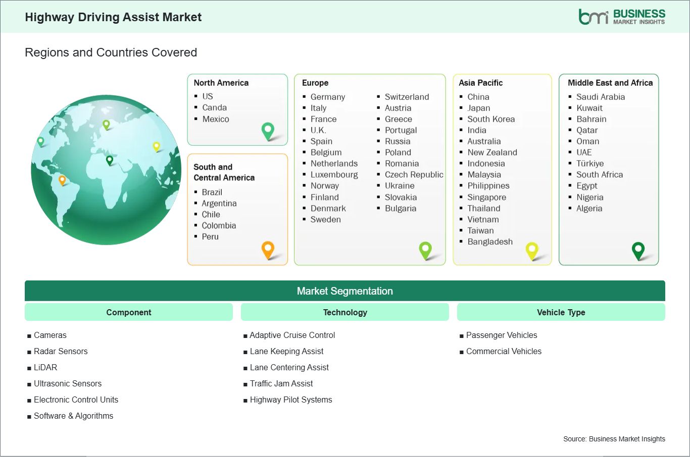The image size is (690, 457).
Task: Click 'Luxembourg' in Europe list
Action: tap(334, 175)
